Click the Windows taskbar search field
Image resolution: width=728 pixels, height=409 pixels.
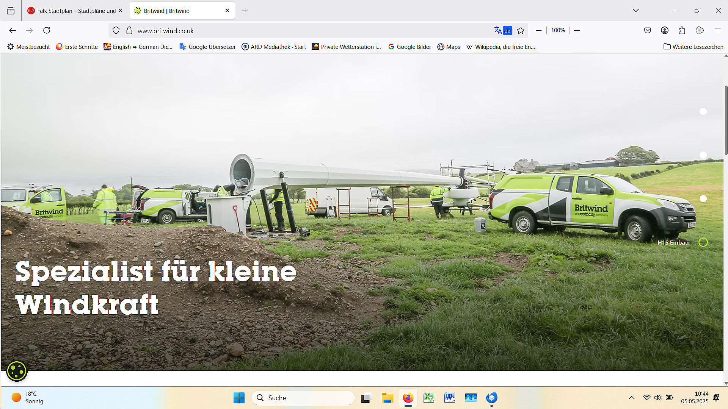coord(303,398)
